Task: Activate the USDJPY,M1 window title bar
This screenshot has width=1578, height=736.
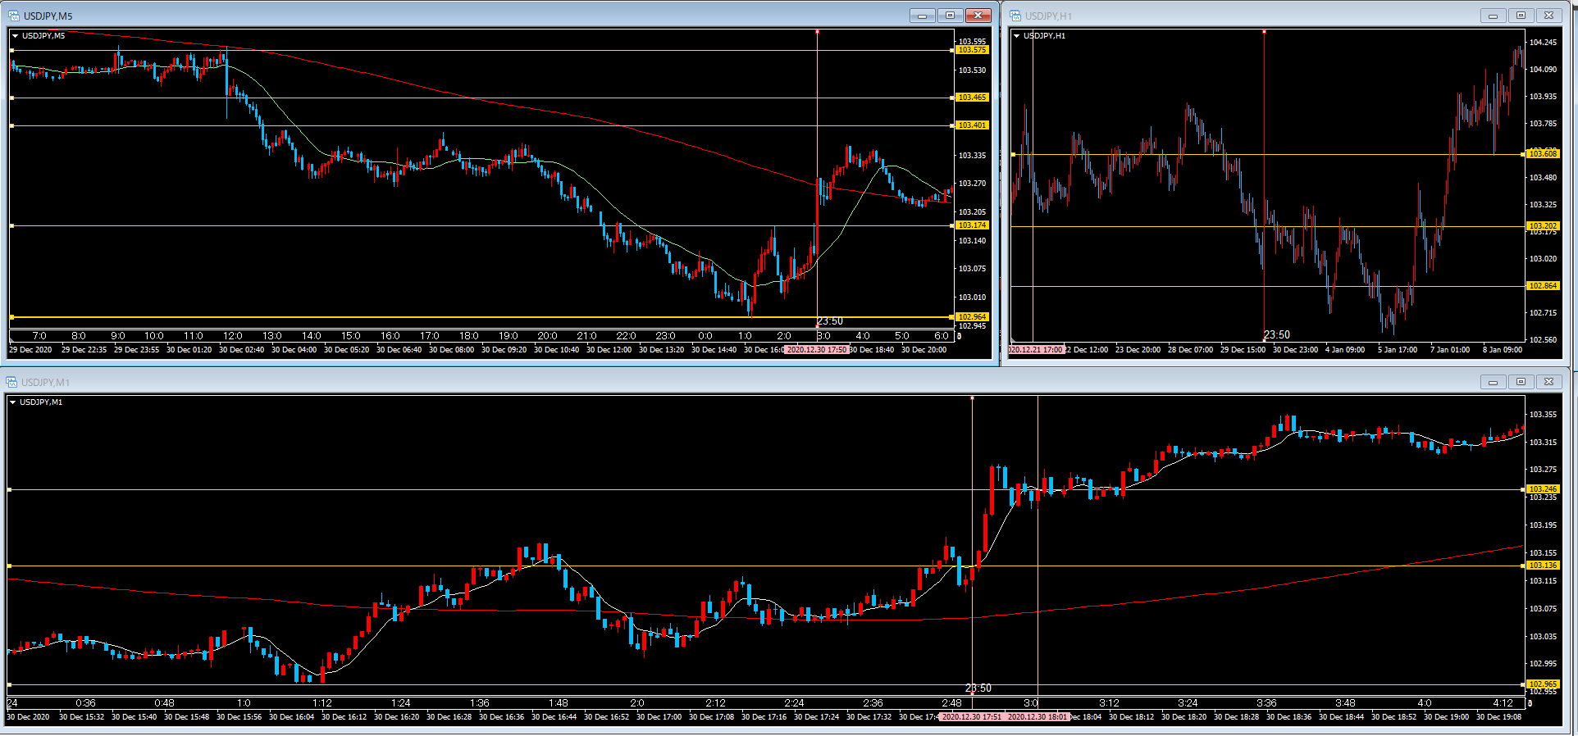Action: coord(738,382)
